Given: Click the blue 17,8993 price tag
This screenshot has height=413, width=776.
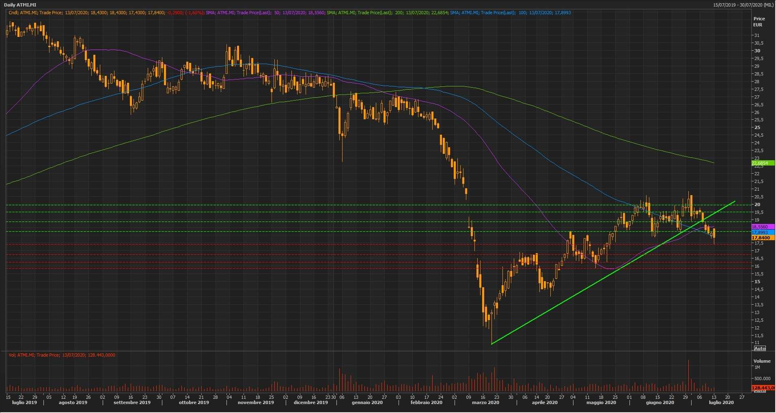Looking at the screenshot, I should coord(759,232).
